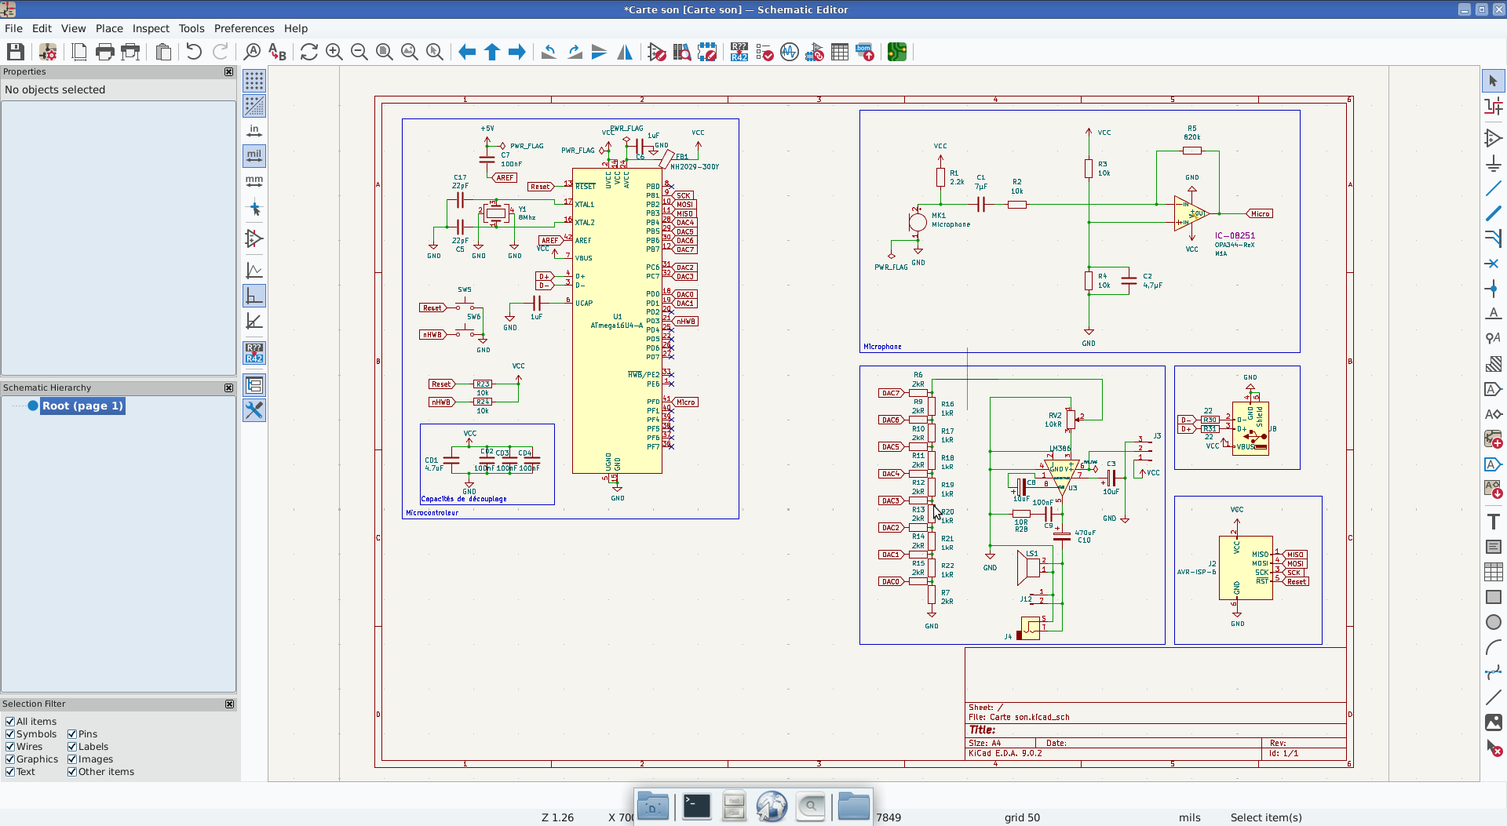Open the PCB editor icon

point(897,52)
